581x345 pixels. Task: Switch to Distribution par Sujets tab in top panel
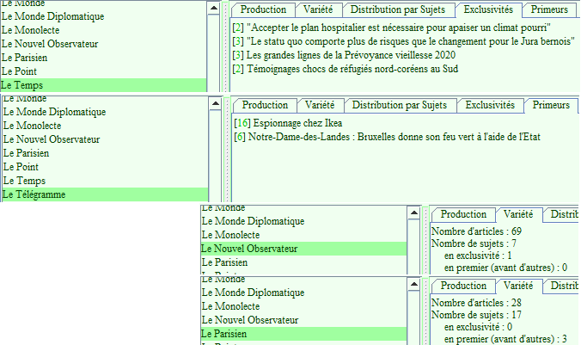click(399, 9)
